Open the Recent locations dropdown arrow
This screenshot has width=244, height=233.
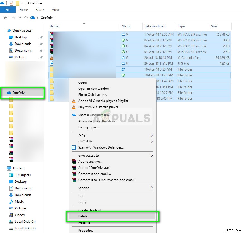(x=20, y=18)
